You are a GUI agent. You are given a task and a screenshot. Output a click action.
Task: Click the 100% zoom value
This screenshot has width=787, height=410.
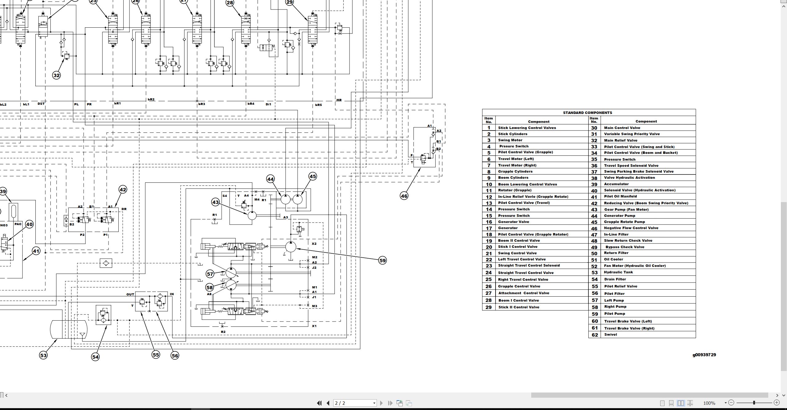point(709,403)
